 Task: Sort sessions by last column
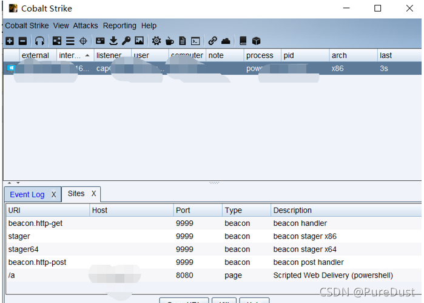pyautogui.click(x=399, y=55)
